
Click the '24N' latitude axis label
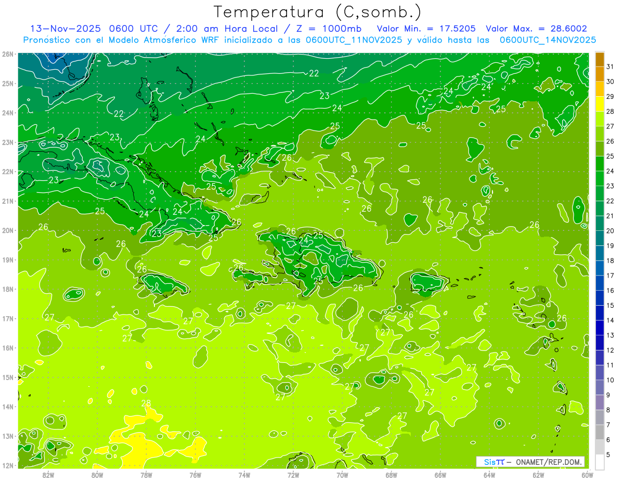tap(8, 113)
